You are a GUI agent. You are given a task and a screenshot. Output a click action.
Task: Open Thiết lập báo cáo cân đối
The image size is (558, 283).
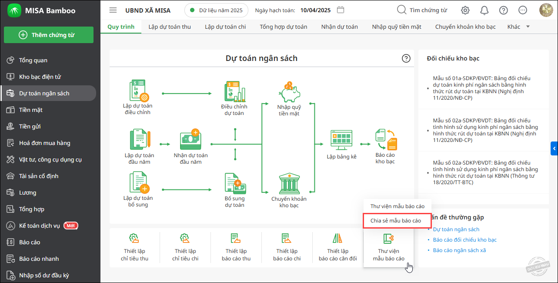click(338, 248)
